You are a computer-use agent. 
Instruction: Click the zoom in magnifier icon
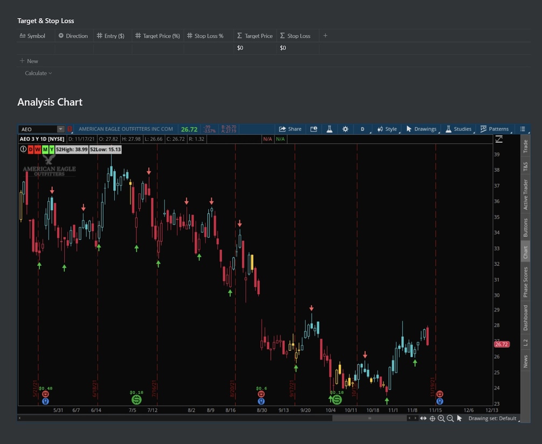point(441,419)
